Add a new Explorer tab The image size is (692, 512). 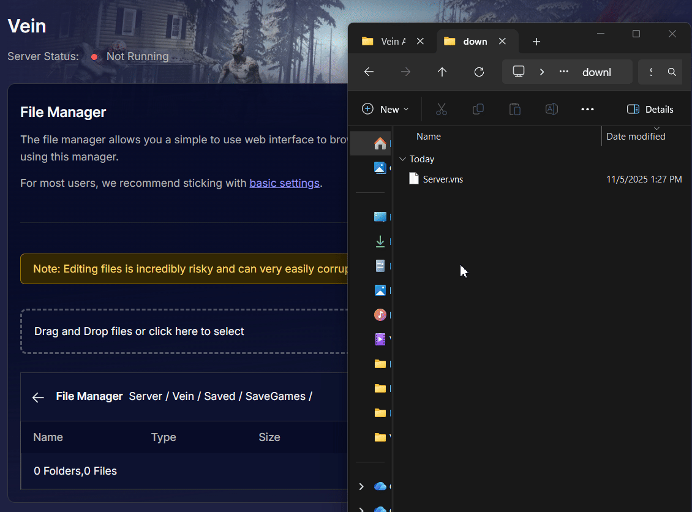(x=536, y=42)
